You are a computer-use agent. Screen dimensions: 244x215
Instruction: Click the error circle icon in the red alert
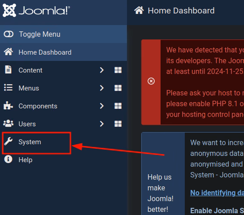coord(151,81)
